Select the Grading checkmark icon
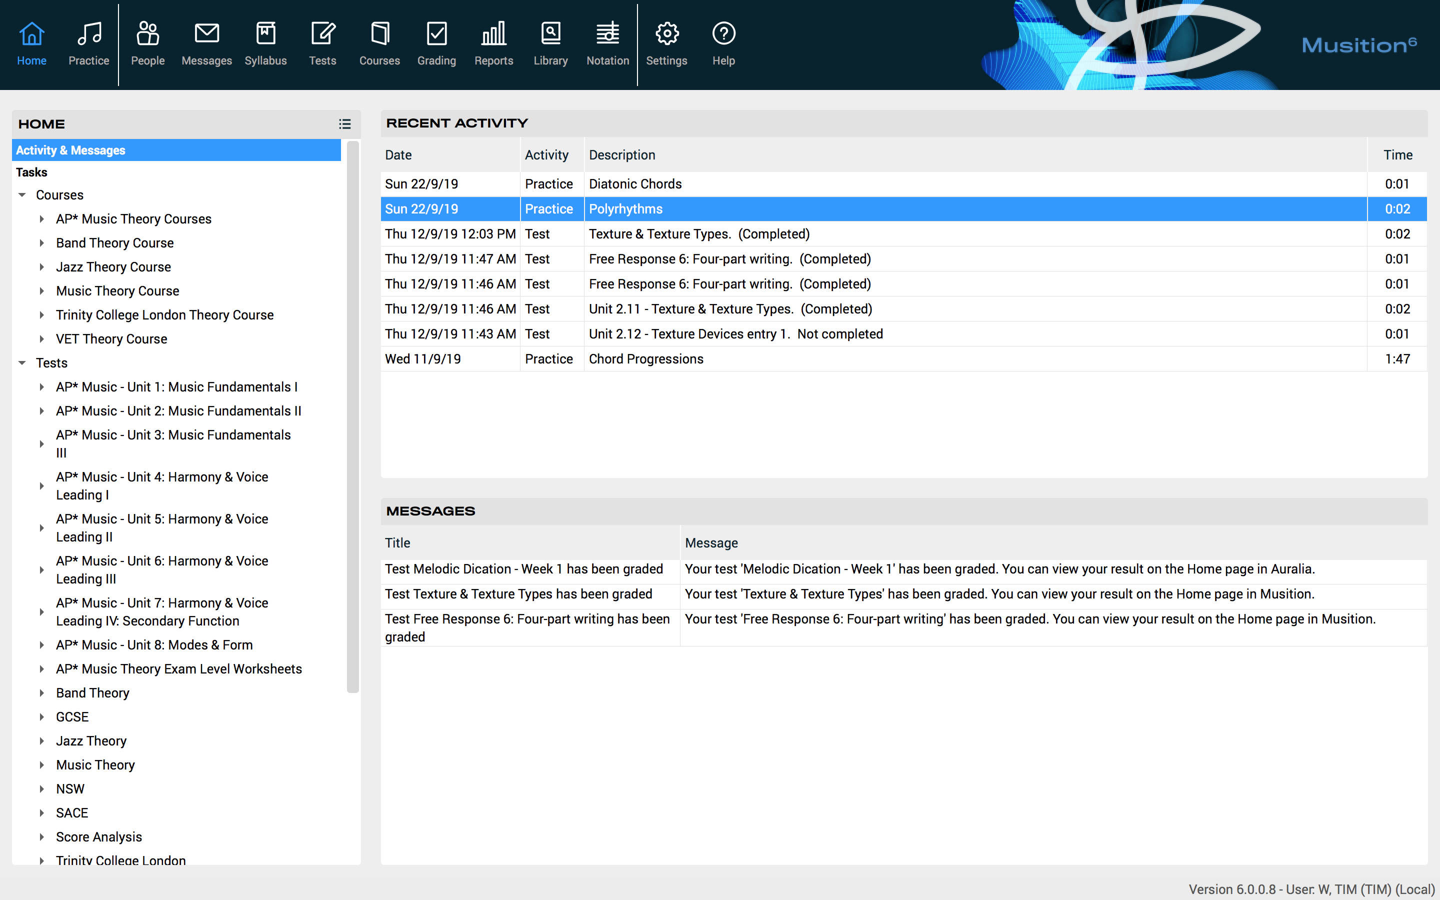 pos(436,41)
